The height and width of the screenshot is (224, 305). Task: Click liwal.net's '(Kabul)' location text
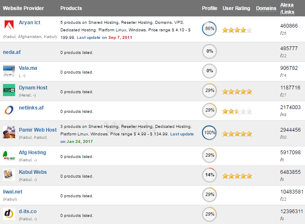10,199
